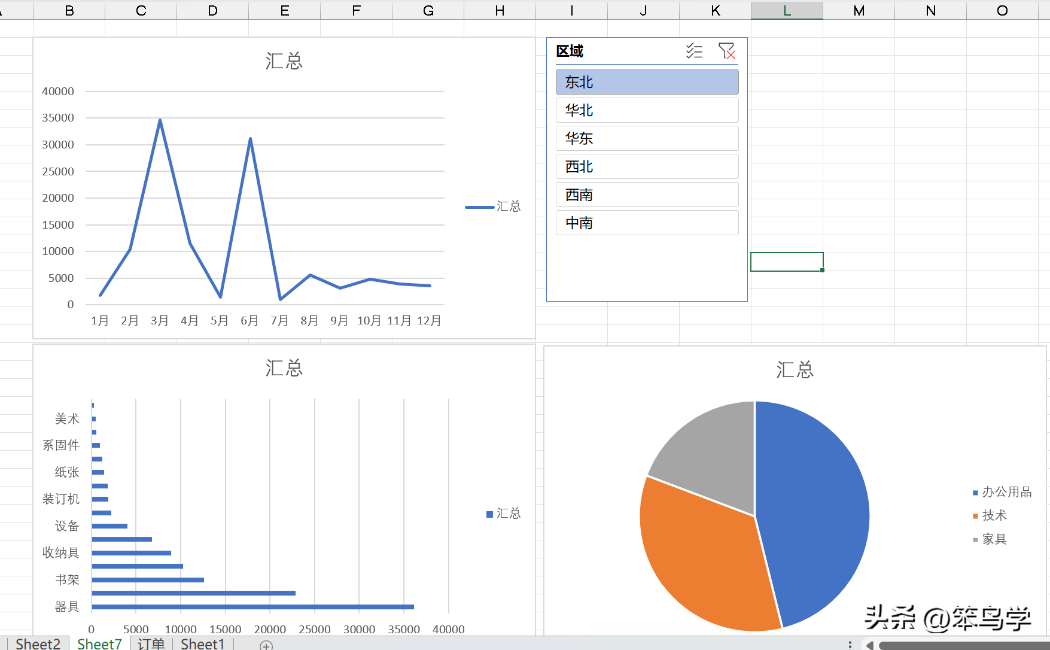Select column E header
Viewport: 1050px width, 650px height.
285,10
